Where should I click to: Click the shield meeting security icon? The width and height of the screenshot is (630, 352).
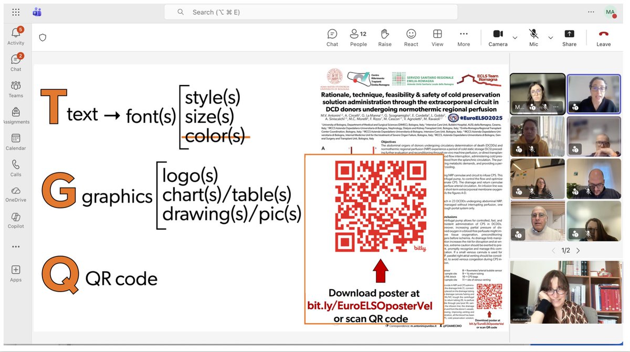43,37
